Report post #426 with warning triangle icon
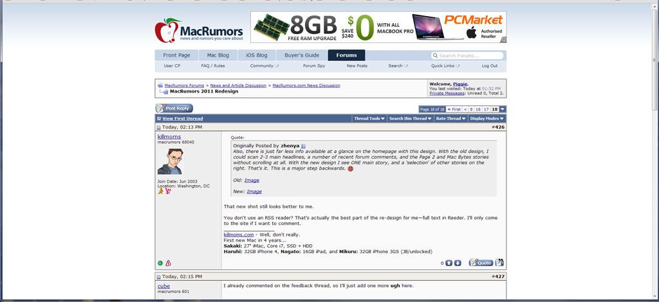 168,263
